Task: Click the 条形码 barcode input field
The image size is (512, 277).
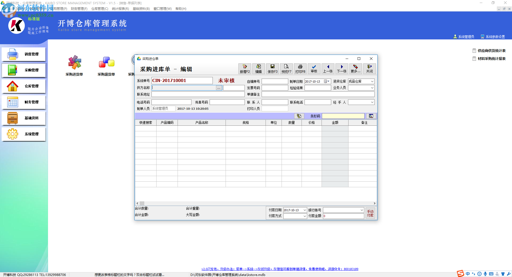Action: tap(343, 116)
